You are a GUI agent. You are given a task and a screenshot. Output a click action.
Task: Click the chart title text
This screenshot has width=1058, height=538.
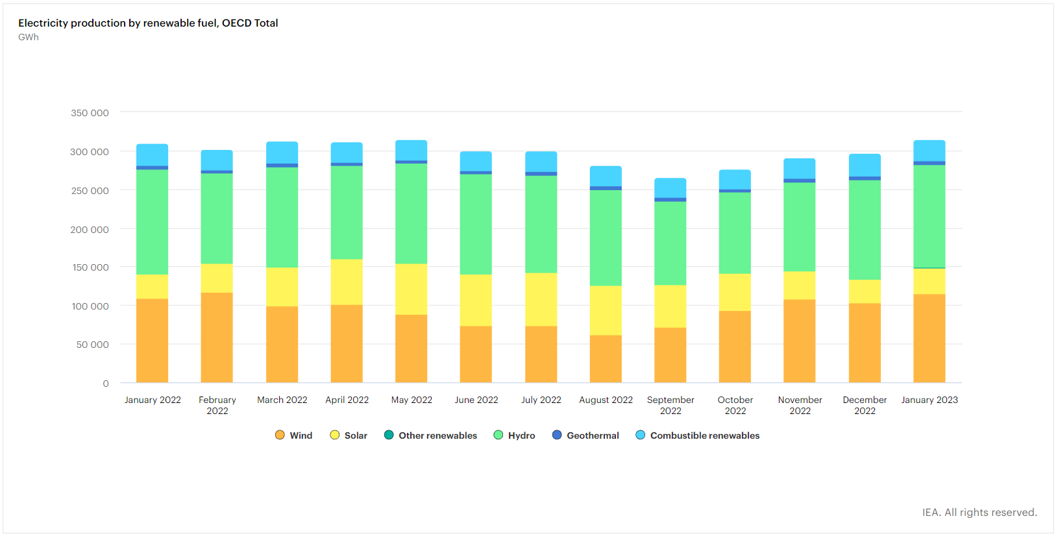(148, 23)
